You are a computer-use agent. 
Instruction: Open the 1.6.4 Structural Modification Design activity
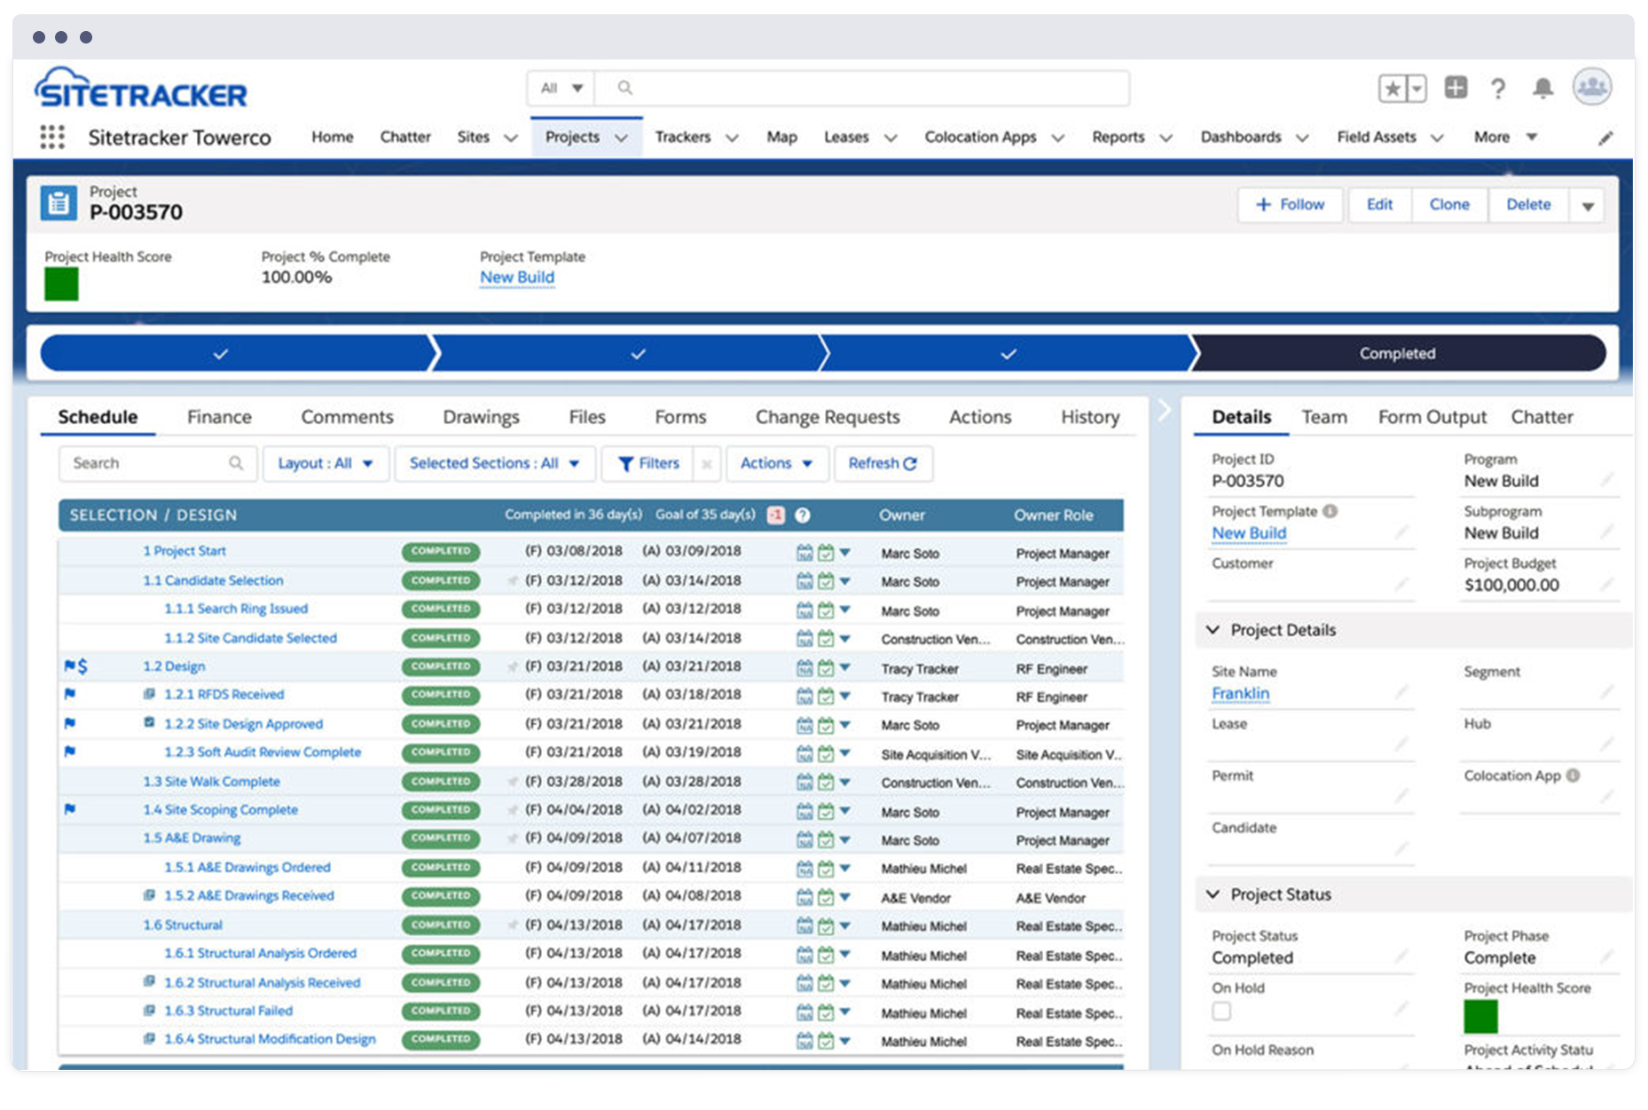click(270, 1039)
